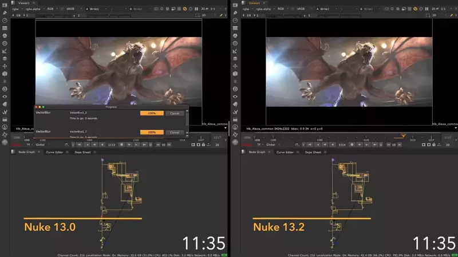Screen dimensions: 458x257
Task: Toggle the pause updating button in right viewer toolbar
Action: [x=427, y=9]
